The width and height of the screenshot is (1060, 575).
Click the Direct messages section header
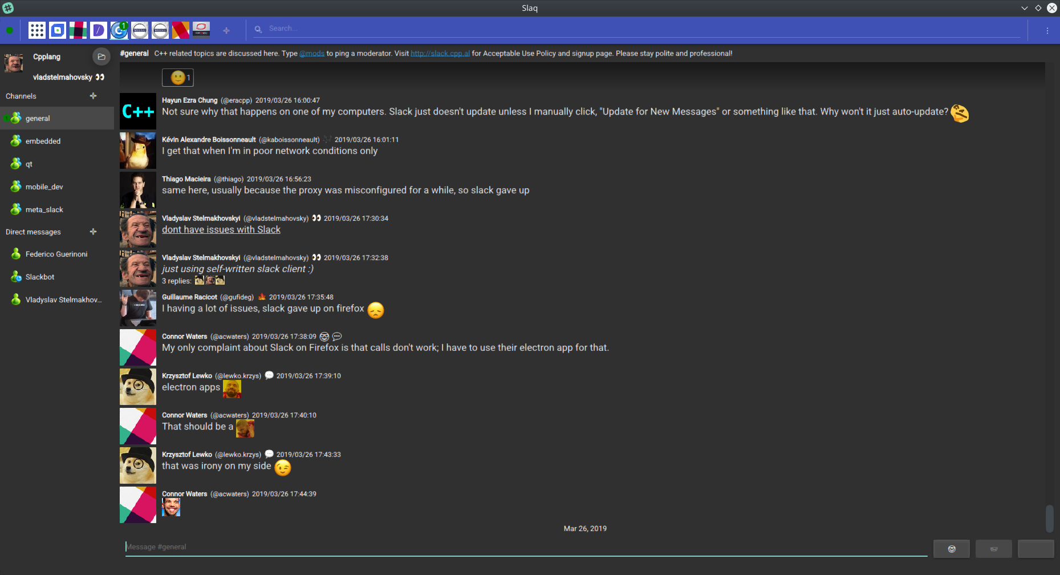pos(33,232)
